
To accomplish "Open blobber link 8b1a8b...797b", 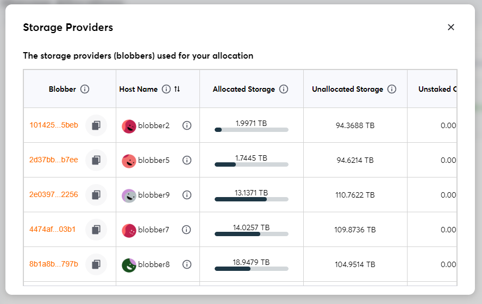I will [54, 264].
